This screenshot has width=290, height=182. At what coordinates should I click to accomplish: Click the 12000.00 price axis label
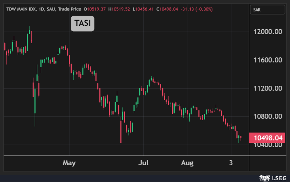coord(269,32)
